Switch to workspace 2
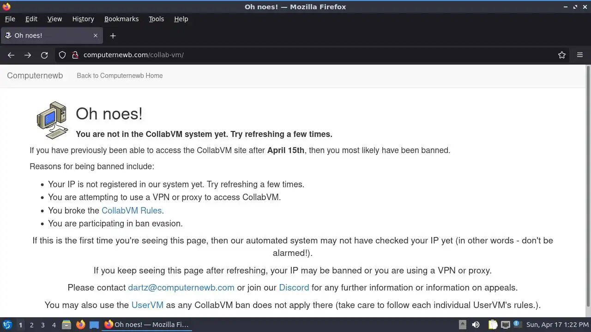This screenshot has height=332, width=591. click(31, 325)
